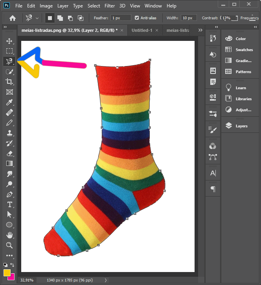Choose Add to selection mode
The height and width of the screenshot is (285, 261).
tap(60, 18)
